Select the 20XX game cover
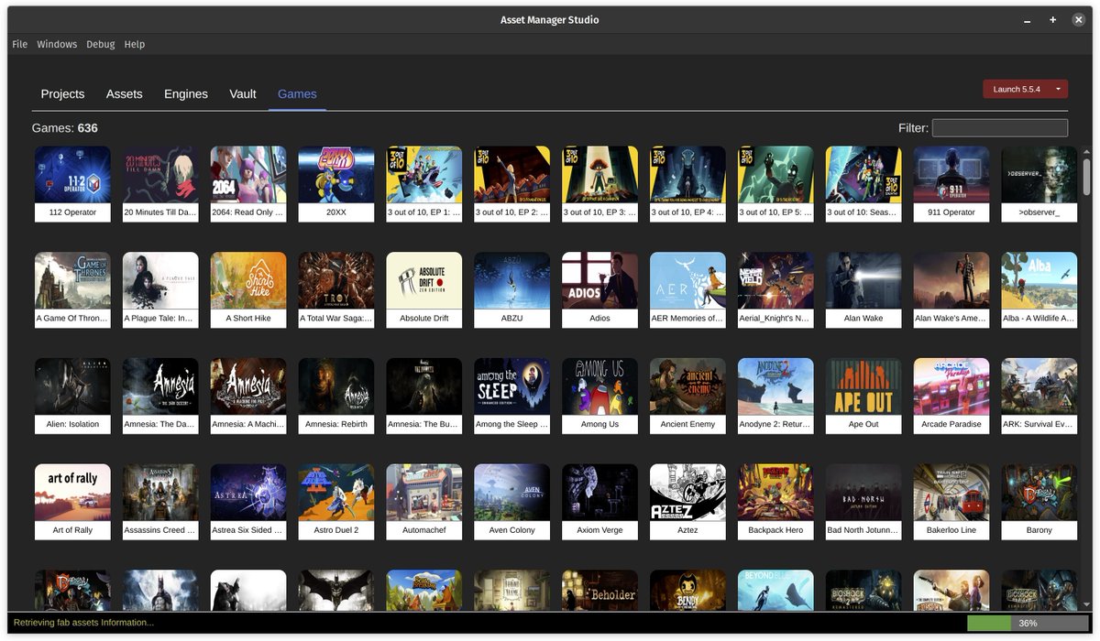Viewport: 1100px width, 641px height. pyautogui.click(x=336, y=174)
